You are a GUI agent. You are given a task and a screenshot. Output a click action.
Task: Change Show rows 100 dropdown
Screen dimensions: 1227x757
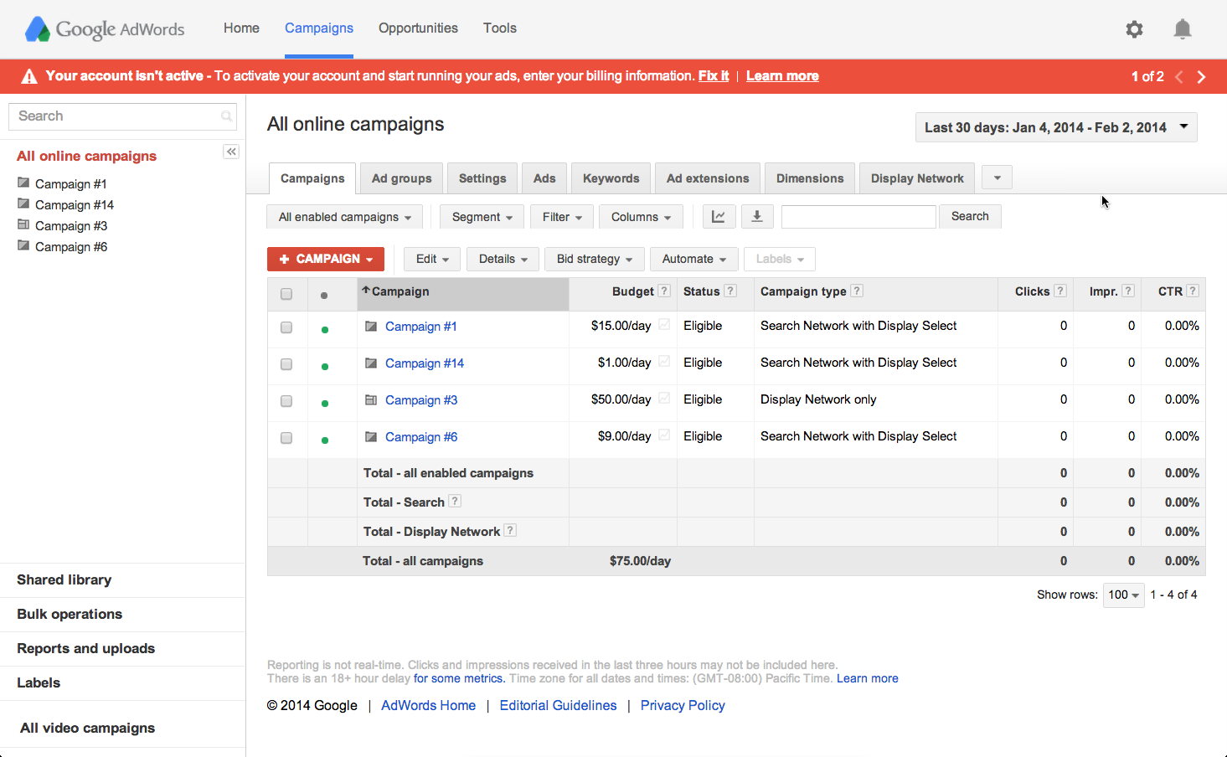(1124, 595)
